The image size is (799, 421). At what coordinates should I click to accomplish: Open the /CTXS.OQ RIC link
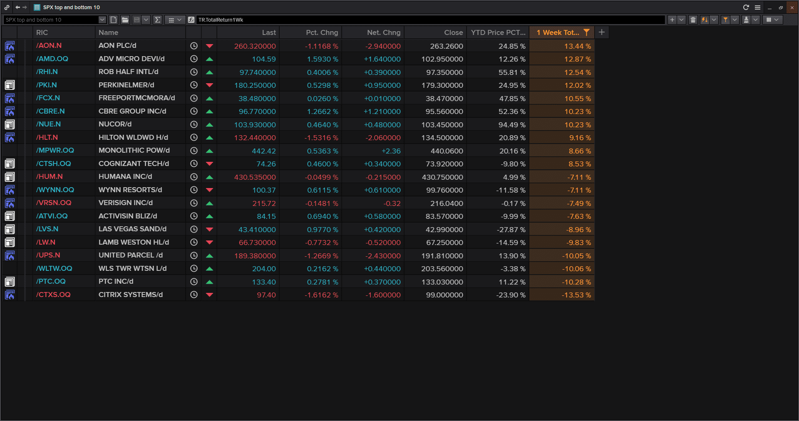pos(53,295)
